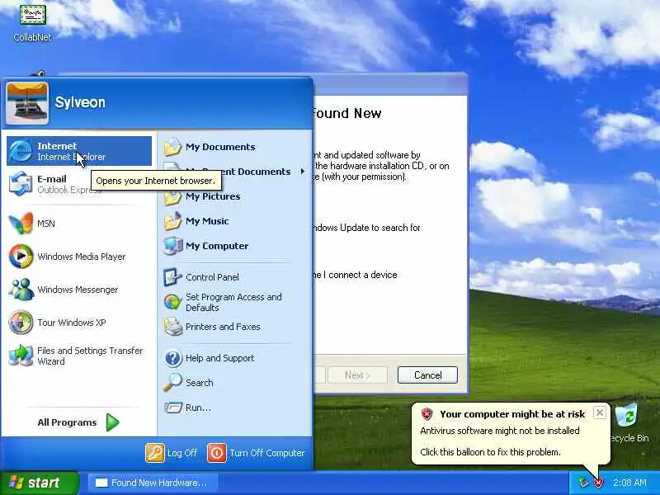Open the Recycle Bin desktop icon
This screenshot has height=495, width=660.
coord(627,415)
